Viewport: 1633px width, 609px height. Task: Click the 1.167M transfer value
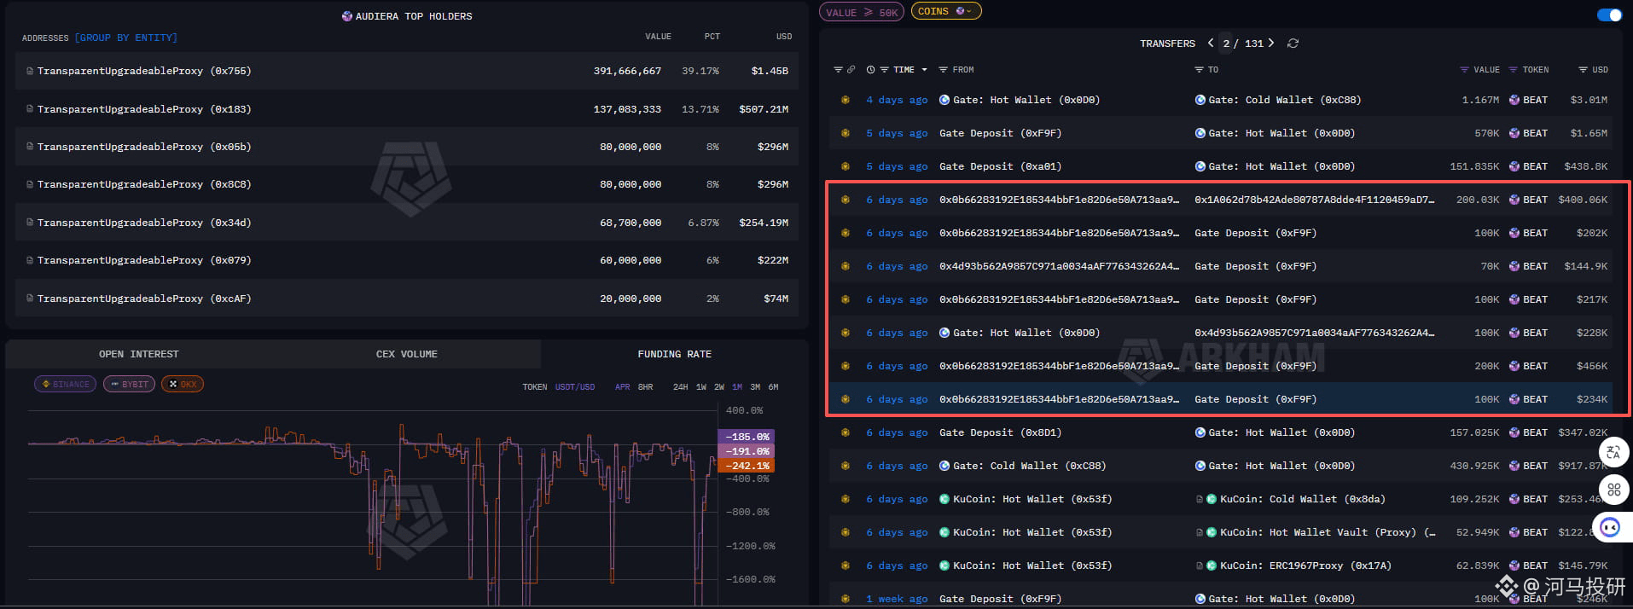point(1480,100)
